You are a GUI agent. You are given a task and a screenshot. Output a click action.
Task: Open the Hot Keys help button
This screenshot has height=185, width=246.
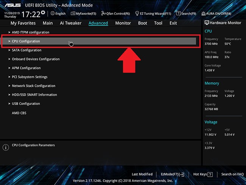[203, 174]
